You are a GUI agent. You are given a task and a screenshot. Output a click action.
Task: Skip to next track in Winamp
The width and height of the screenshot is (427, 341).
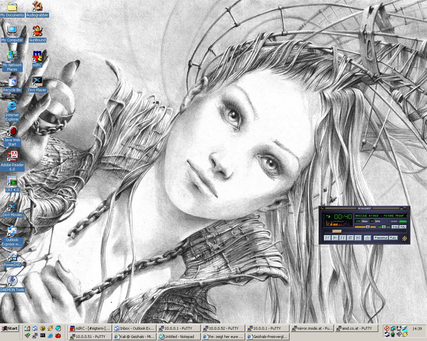358,238
